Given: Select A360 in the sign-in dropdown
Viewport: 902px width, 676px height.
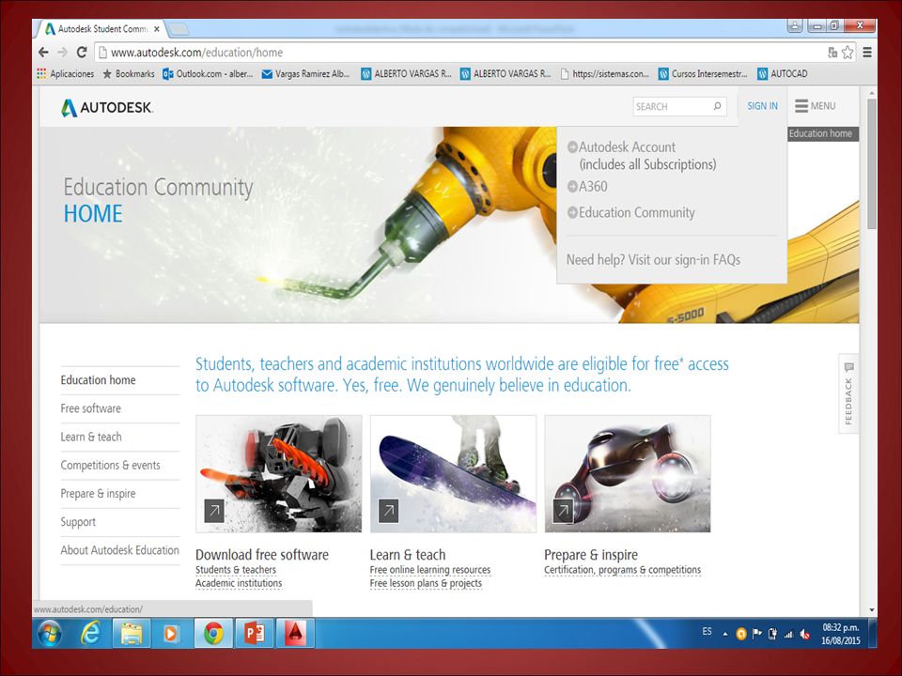Looking at the screenshot, I should tap(587, 186).
